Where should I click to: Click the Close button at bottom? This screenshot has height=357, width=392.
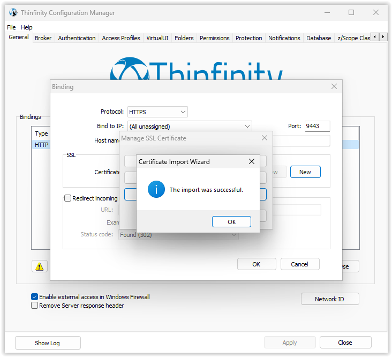pos(345,343)
